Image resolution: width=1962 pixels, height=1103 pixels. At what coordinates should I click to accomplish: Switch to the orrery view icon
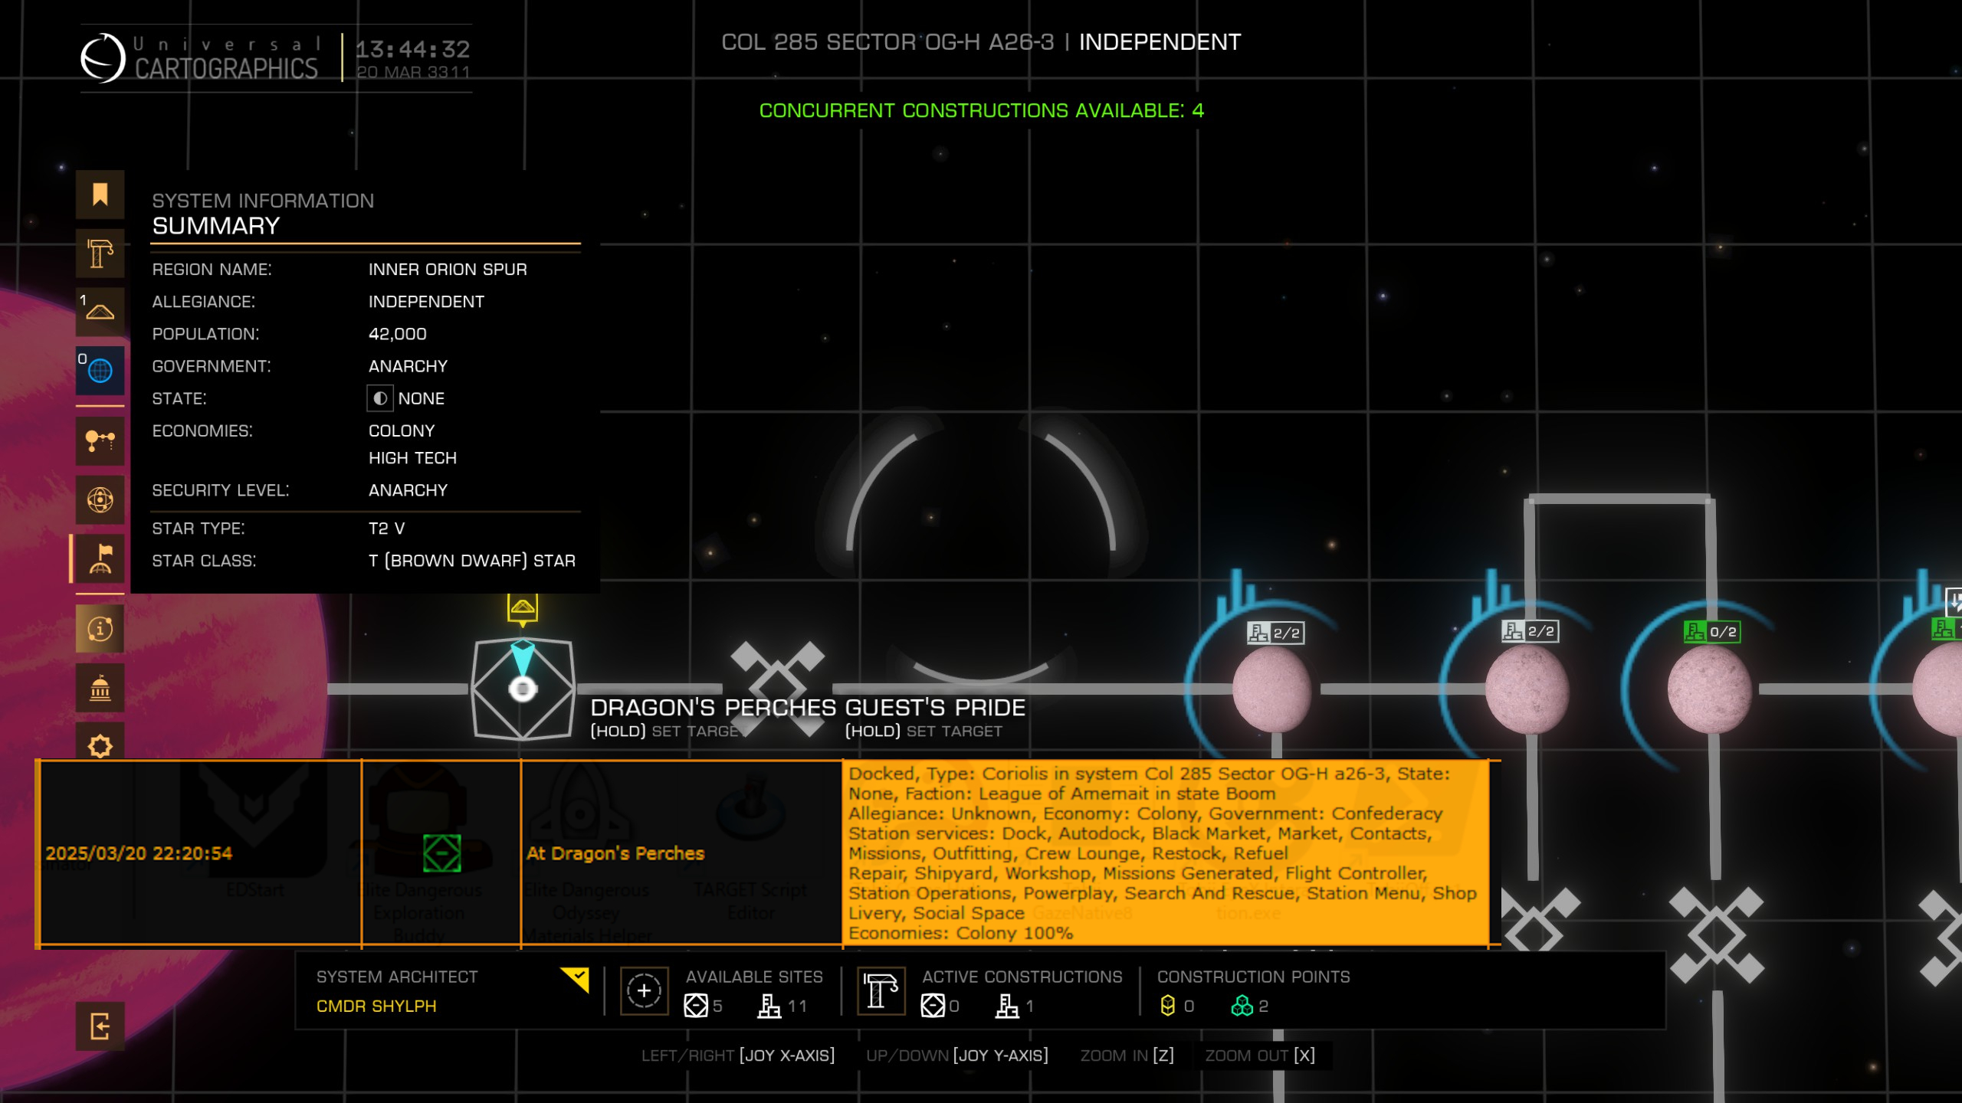coord(100,499)
